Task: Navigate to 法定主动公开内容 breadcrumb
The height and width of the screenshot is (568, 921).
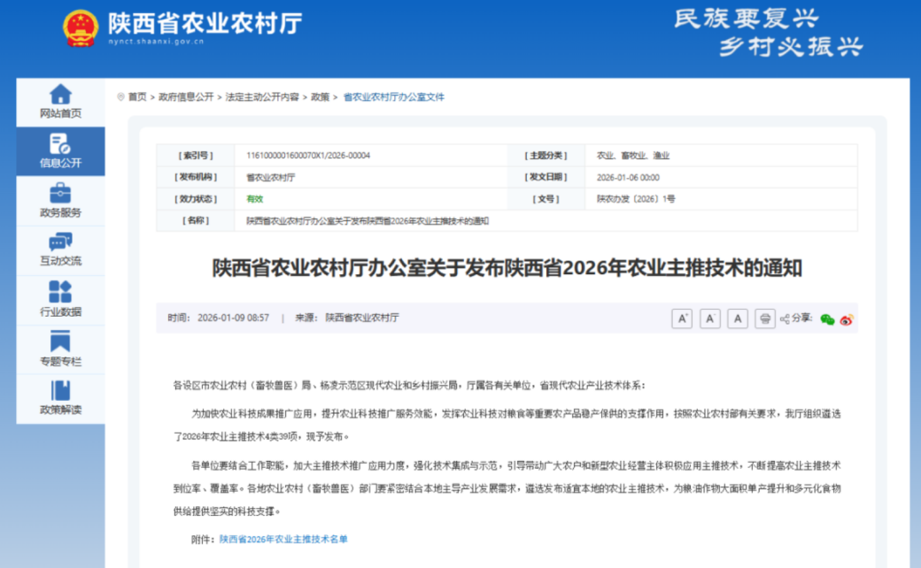Action: point(262,97)
